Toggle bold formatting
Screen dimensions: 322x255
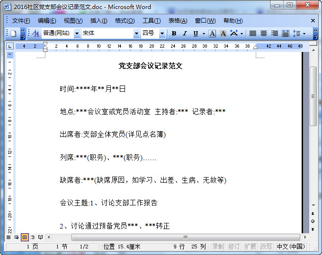tap(174, 33)
